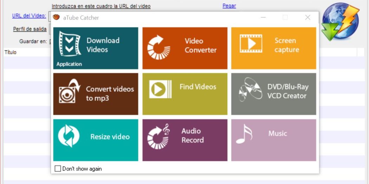Viewport: 369px width, 184px height.
Task: Open the Music tile text
Action: 278,134
